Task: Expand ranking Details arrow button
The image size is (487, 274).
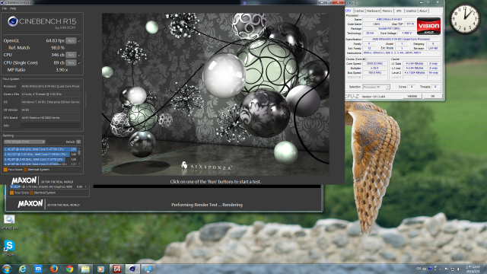Action: [78, 142]
